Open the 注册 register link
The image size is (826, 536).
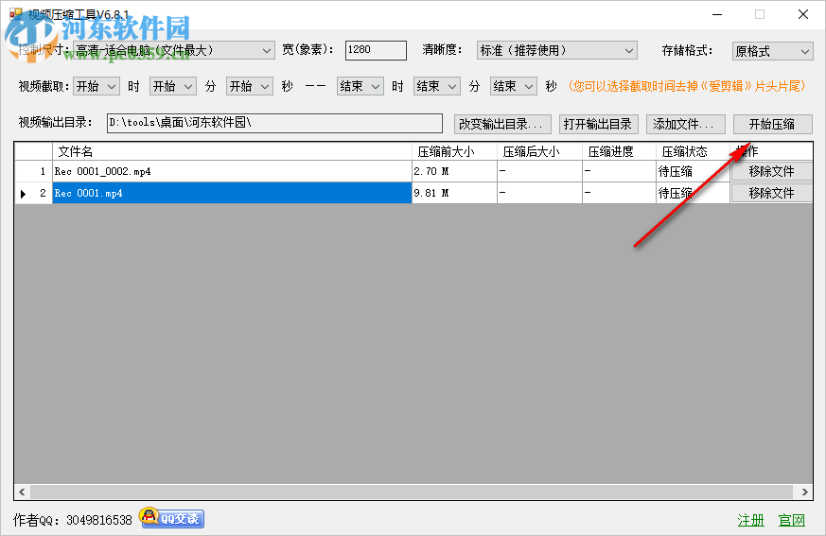(x=750, y=520)
